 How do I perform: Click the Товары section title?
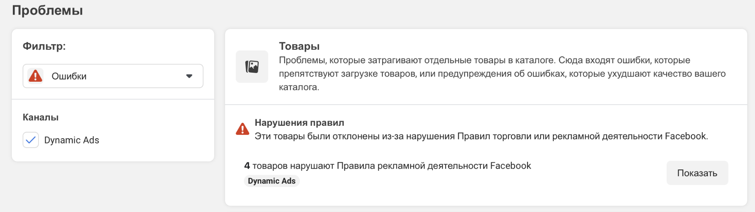pyautogui.click(x=299, y=46)
